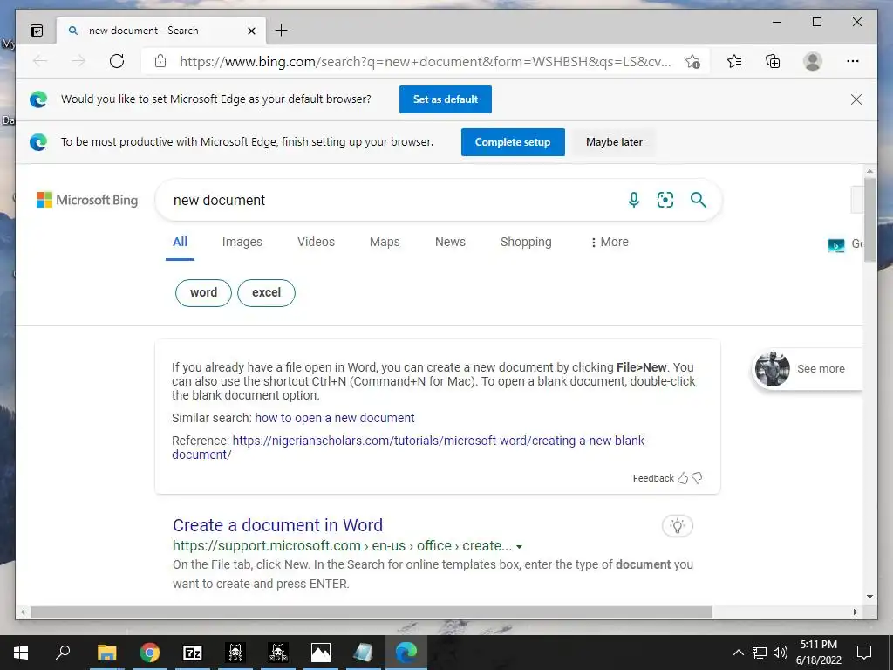
Task: Select the 'word' suggestion chip
Action: pyautogui.click(x=203, y=293)
